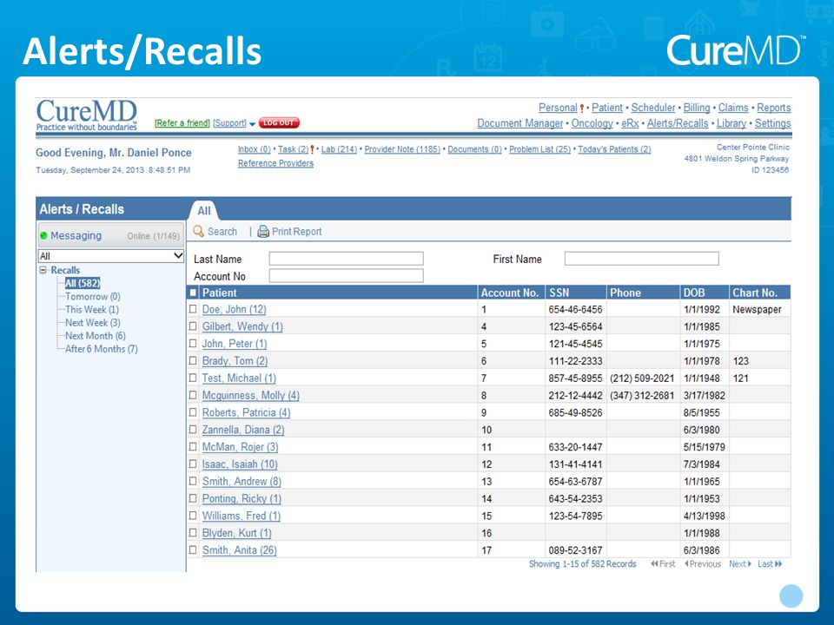The width and height of the screenshot is (834, 625).
Task: Open Problem List (25)
Action: pyautogui.click(x=539, y=149)
